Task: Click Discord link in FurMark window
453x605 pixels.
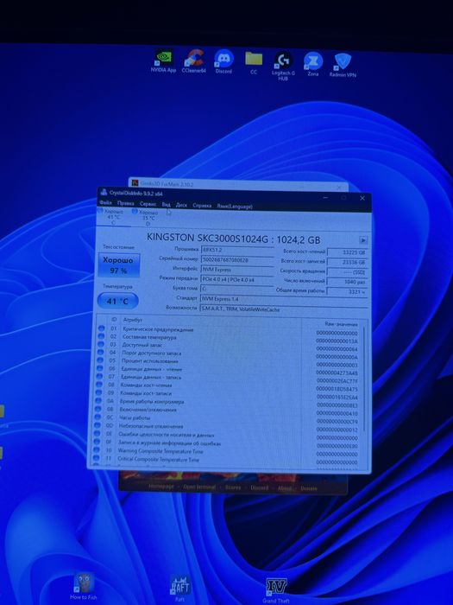Action: pyautogui.click(x=259, y=487)
